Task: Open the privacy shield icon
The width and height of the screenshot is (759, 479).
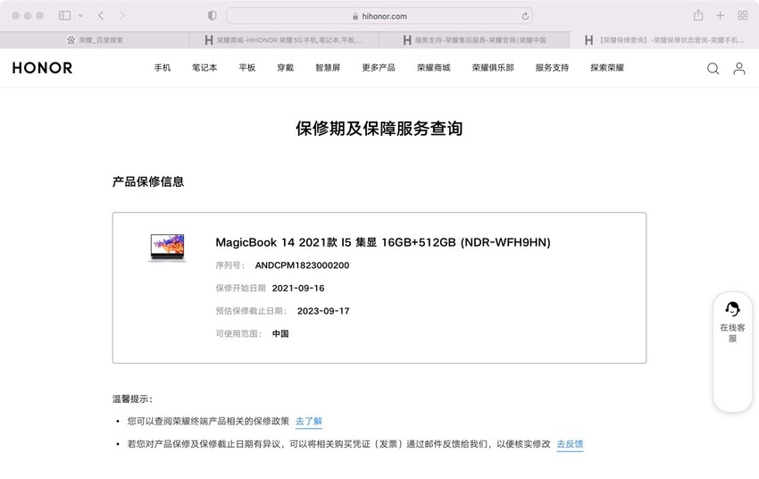Action: point(212,15)
